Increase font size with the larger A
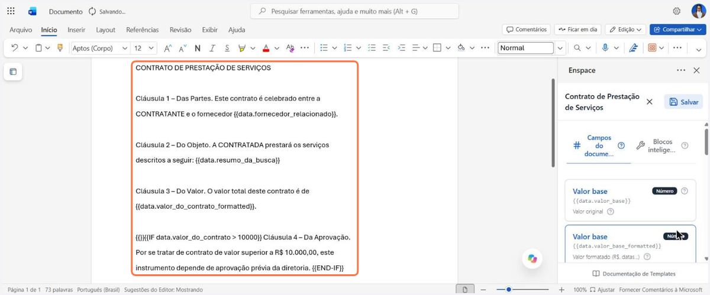This screenshot has height=295, width=710. tap(168, 48)
